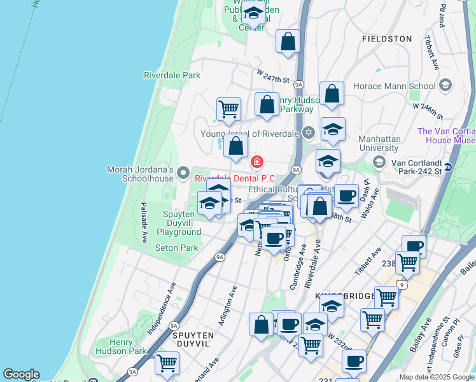The width and height of the screenshot is (476, 382).
Task: Select the red Riverdale Dental medical icon
Action: [257, 162]
